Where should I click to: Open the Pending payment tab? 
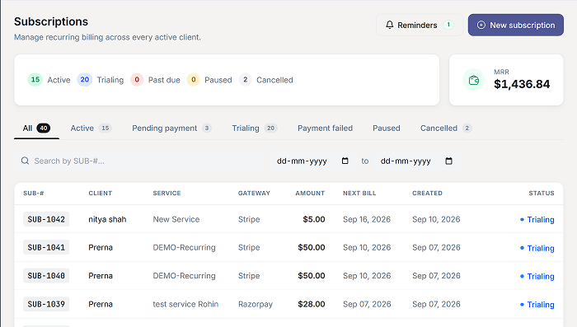click(x=171, y=128)
